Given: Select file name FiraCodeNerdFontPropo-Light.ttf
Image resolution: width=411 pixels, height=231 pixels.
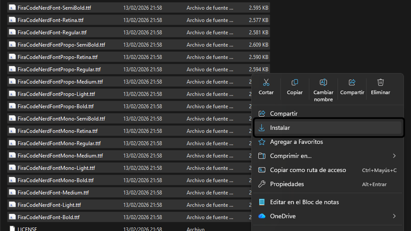Looking at the screenshot, I should (x=56, y=94).
